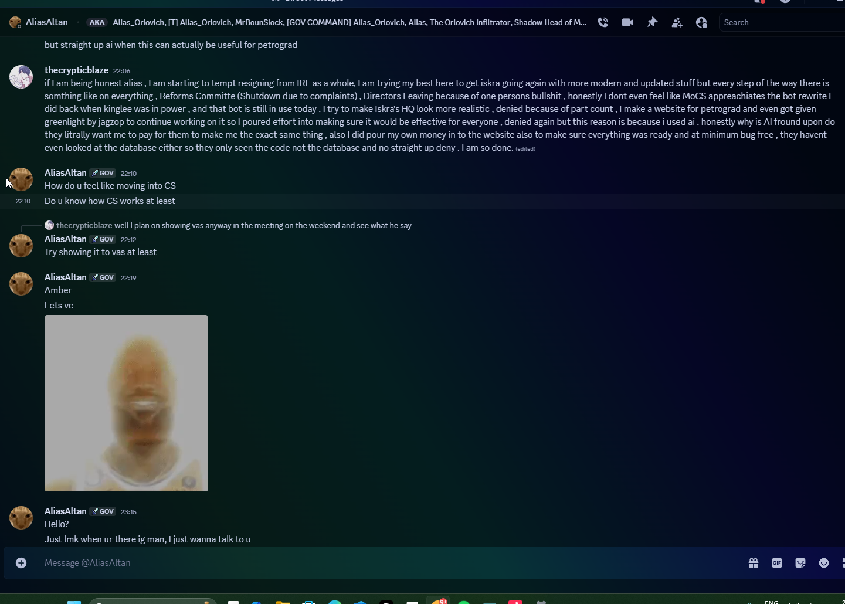This screenshot has width=845, height=604.
Task: Click GOV tag on 22:19 message
Action: [x=103, y=277]
